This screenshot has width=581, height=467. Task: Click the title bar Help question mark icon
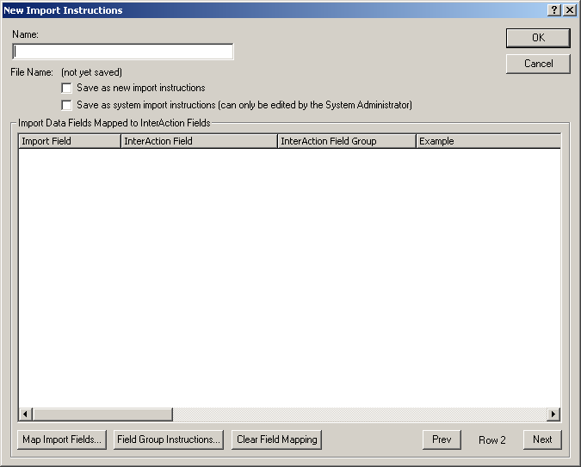pyautogui.click(x=554, y=9)
